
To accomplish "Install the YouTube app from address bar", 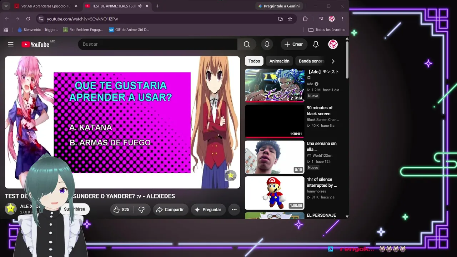I will tap(280, 19).
